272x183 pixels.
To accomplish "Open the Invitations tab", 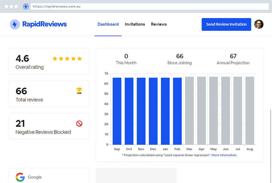I will 135,24.
